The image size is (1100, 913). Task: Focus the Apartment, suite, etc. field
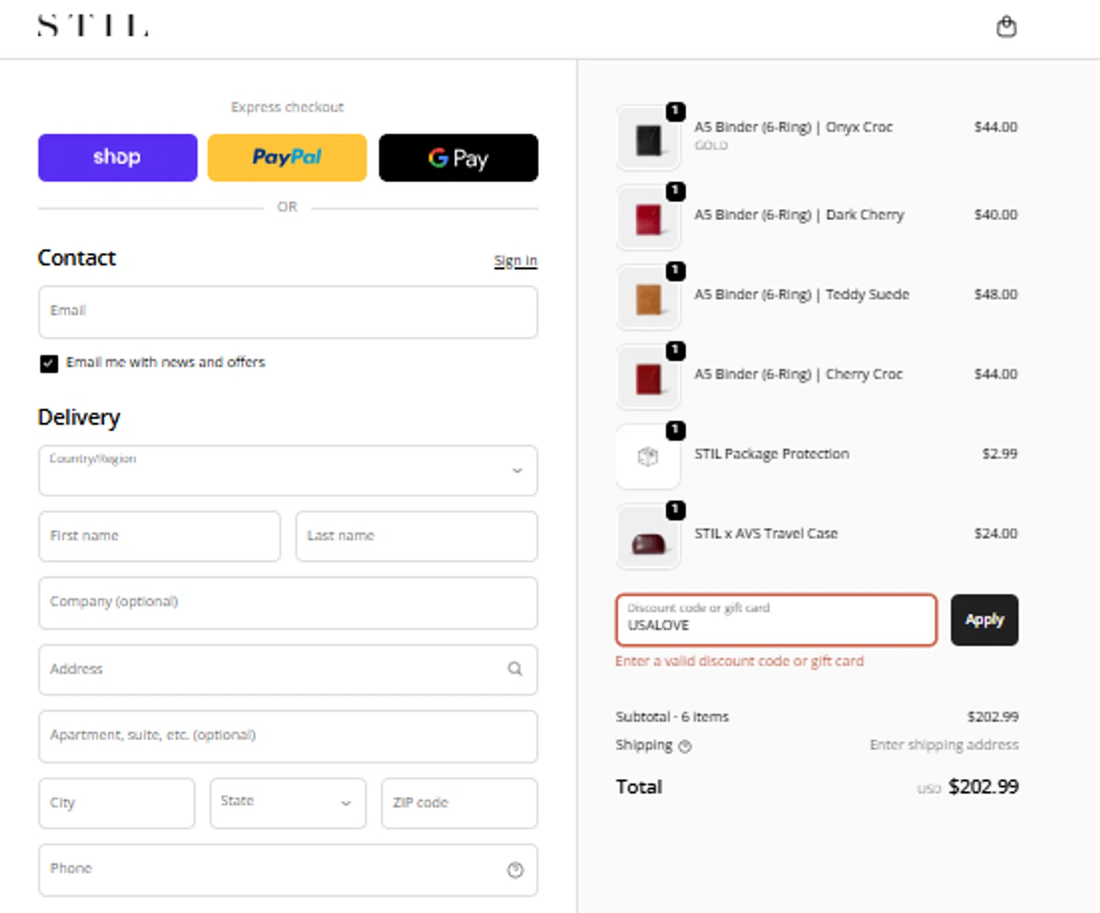click(287, 736)
